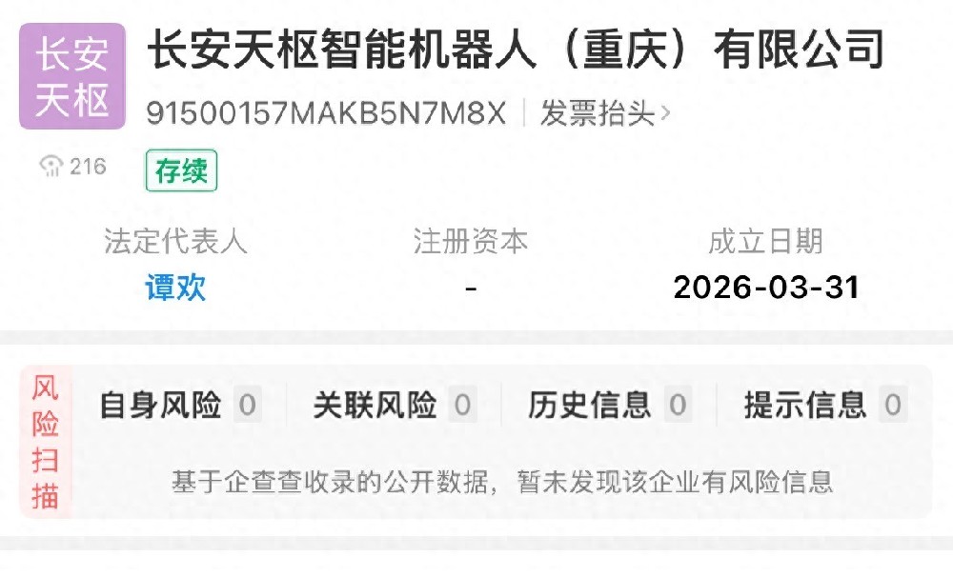Click the purple 长安天枢 company logo
This screenshot has height=577, width=953.
point(72,76)
